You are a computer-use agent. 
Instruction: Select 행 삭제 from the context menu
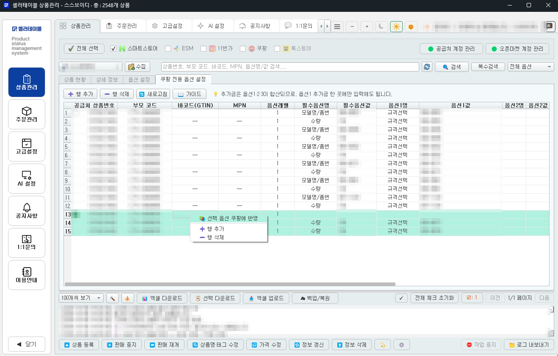[x=229, y=237]
